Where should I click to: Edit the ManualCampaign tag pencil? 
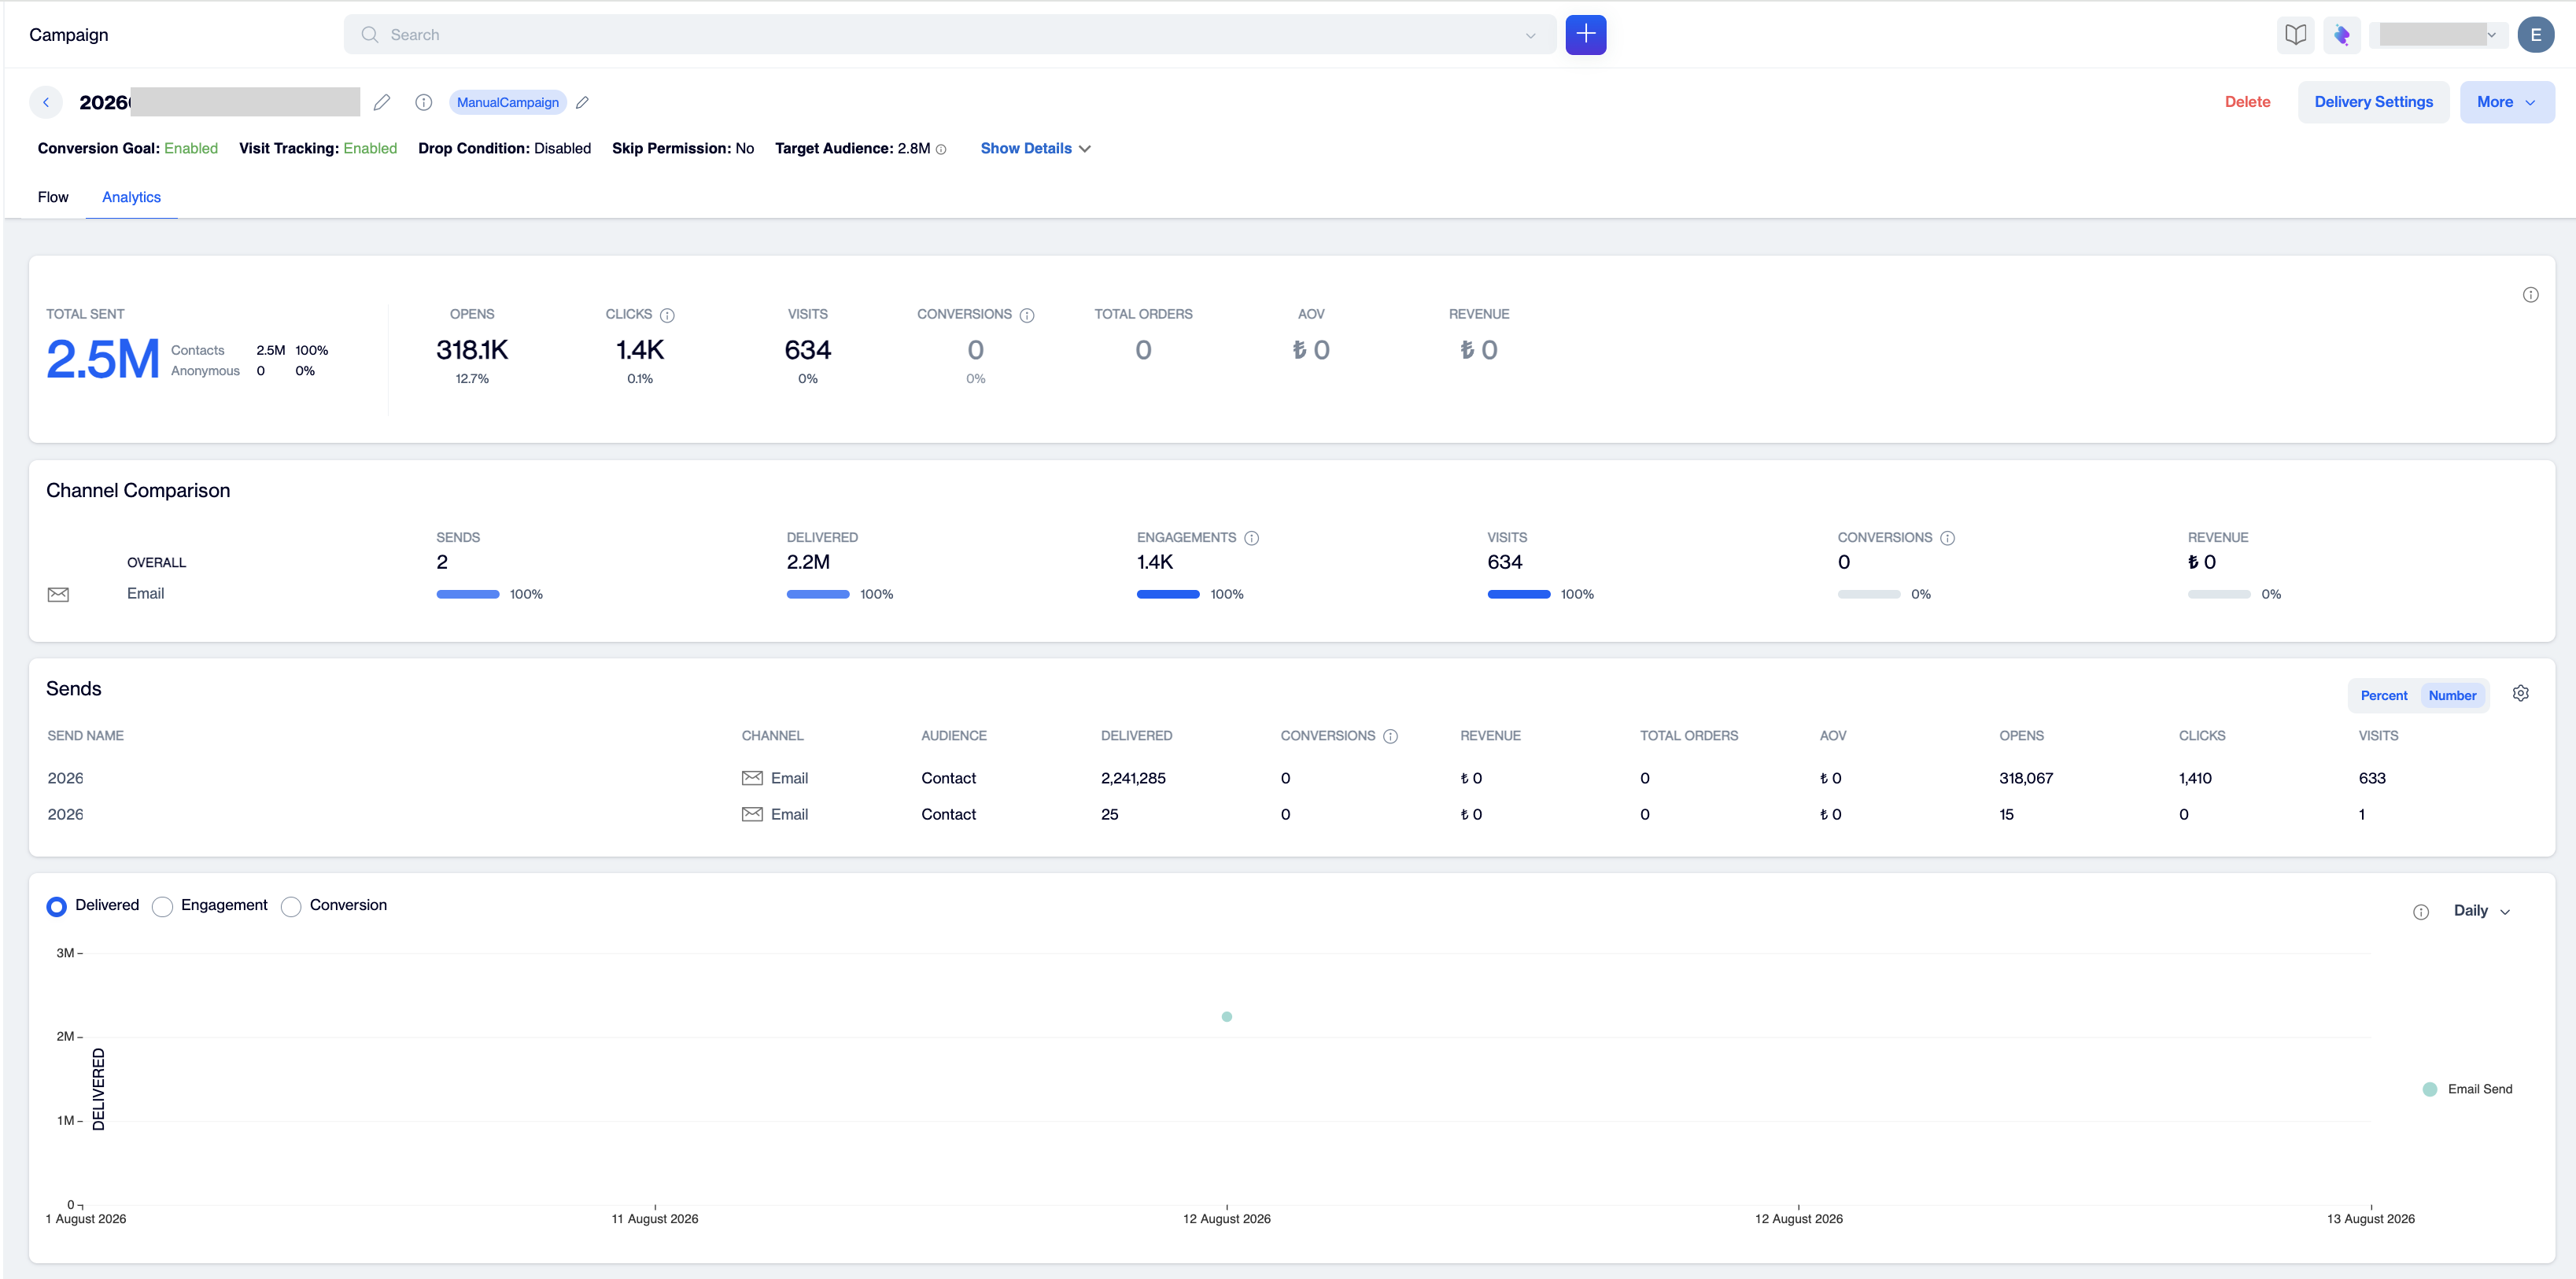(x=582, y=102)
